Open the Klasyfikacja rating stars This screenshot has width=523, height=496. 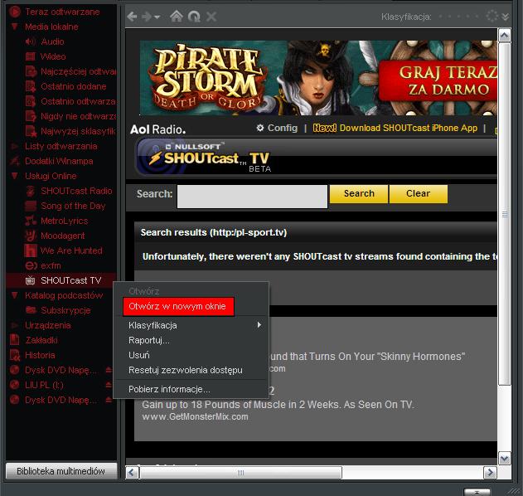click(x=458, y=16)
